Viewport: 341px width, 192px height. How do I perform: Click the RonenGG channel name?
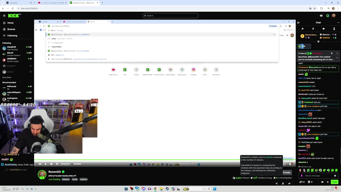coord(55,172)
